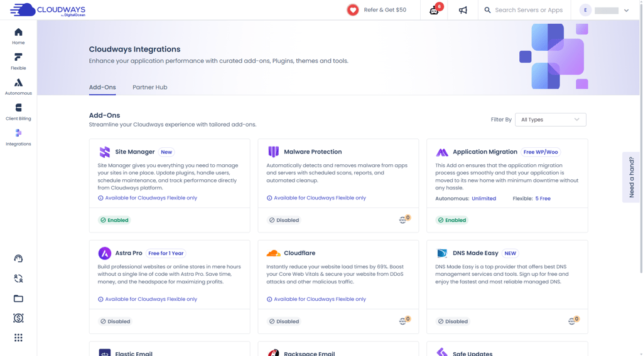
Task: Open the dollar billing icon in sidebar
Action: pyautogui.click(x=18, y=318)
